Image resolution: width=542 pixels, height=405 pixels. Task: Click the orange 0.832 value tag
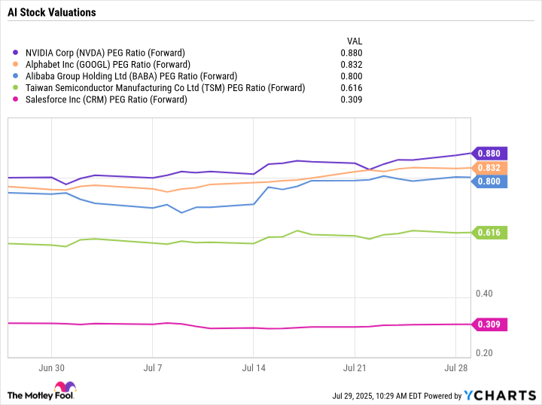(x=489, y=168)
